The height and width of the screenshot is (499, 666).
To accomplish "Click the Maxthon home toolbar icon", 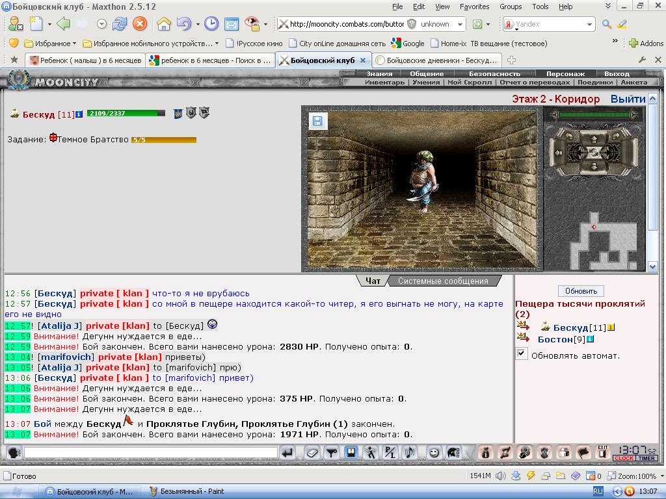I will click(163, 24).
